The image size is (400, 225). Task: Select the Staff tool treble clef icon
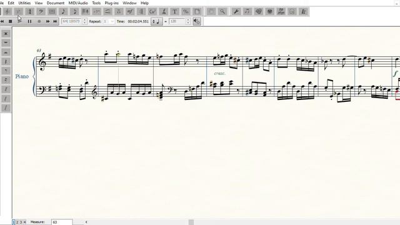(x=7, y=11)
